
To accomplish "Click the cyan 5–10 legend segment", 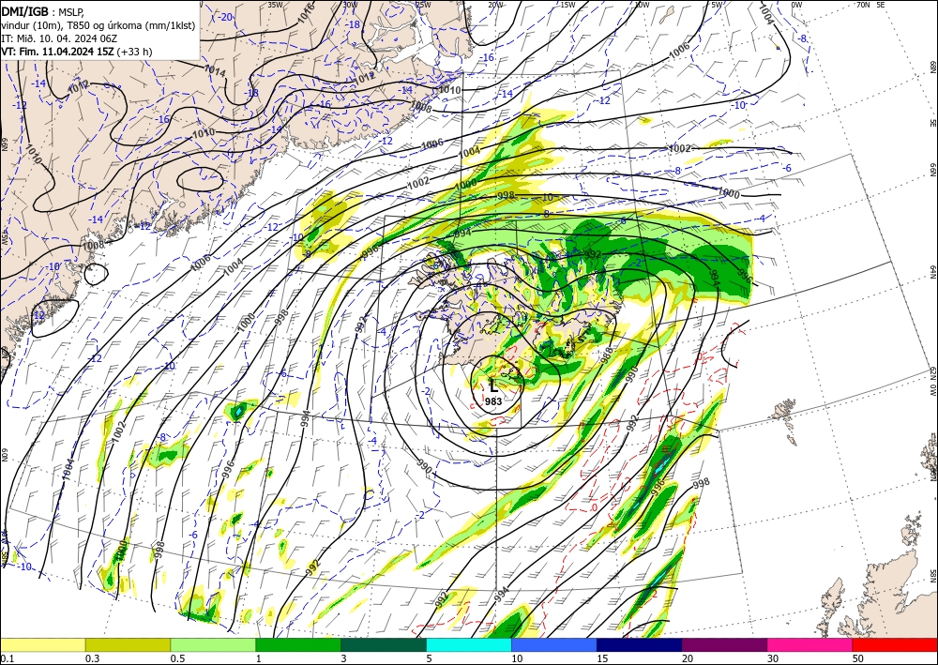I will [469, 644].
